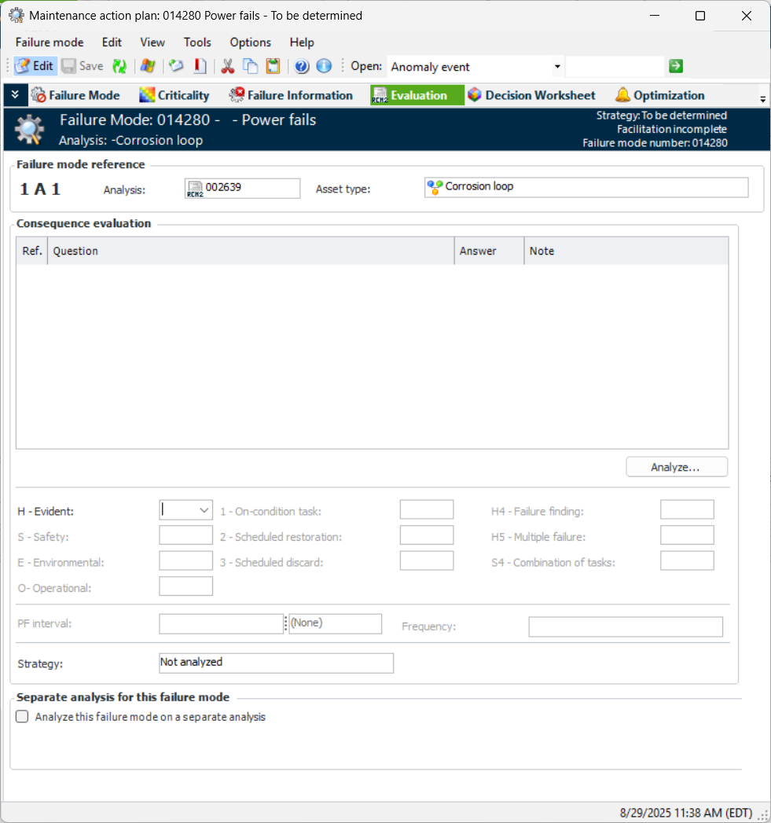Click the blue question mark help icon
Screen dimensions: 771x823
(301, 66)
